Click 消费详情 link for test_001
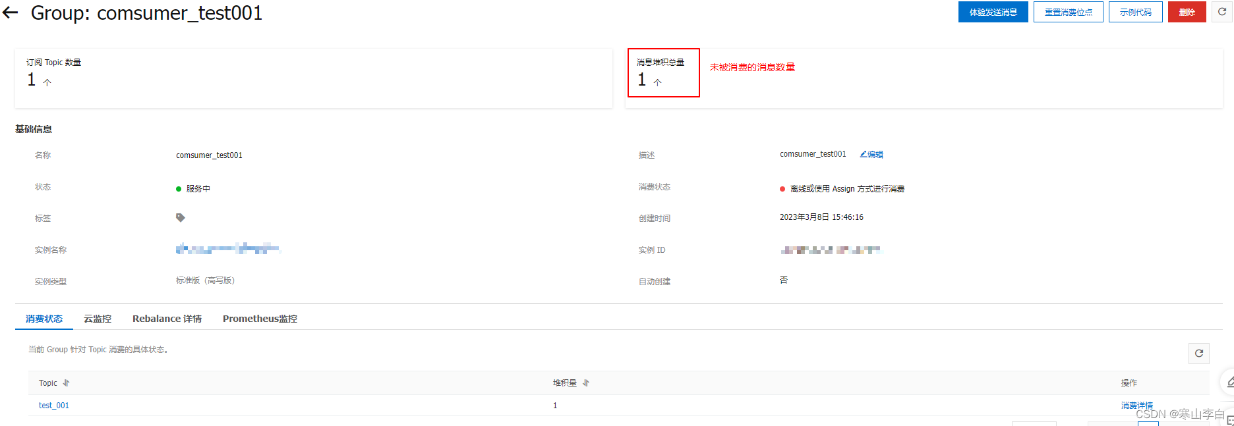Image resolution: width=1234 pixels, height=426 pixels. (1137, 406)
